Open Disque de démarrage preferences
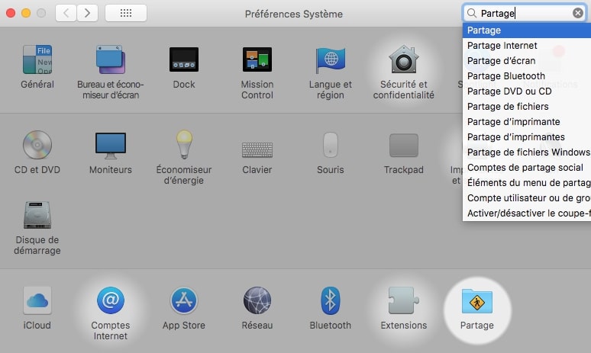Screen dimensions: 591x353 click(37, 228)
